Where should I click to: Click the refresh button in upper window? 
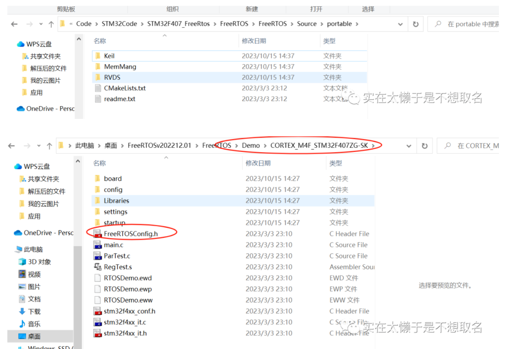coord(416,24)
